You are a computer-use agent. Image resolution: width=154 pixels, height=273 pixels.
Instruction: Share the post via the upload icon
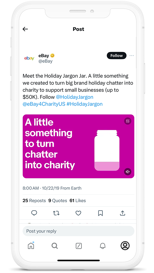tap(123, 213)
